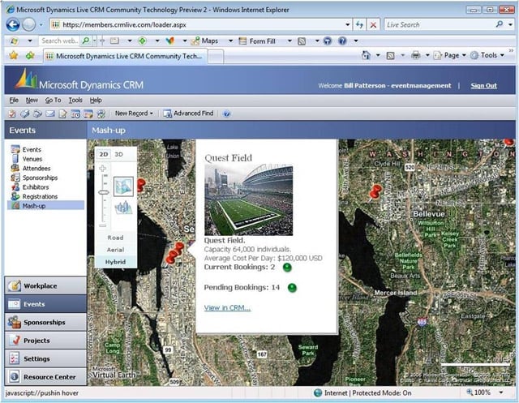Refresh the page with the refresh icon

point(359,25)
